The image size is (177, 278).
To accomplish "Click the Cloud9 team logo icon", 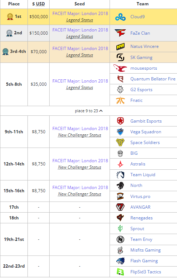I will (x=120, y=17).
